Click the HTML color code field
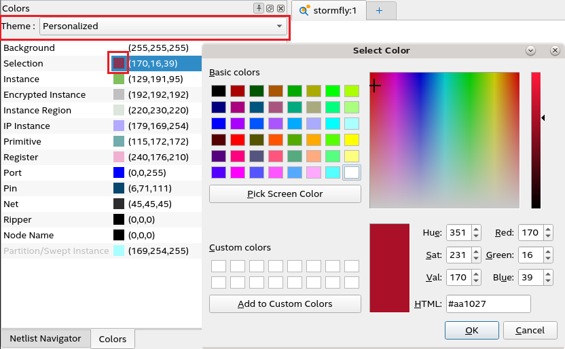 [x=488, y=304]
